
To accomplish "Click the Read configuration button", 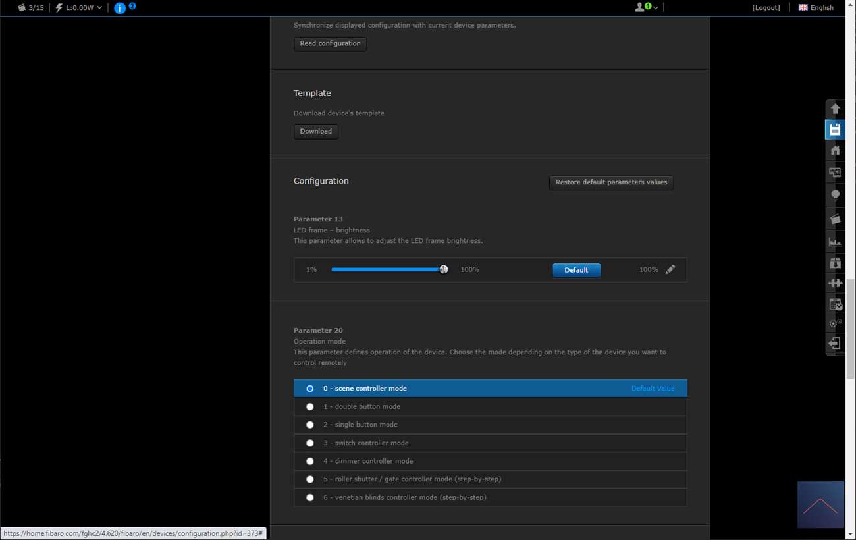I will 330,43.
